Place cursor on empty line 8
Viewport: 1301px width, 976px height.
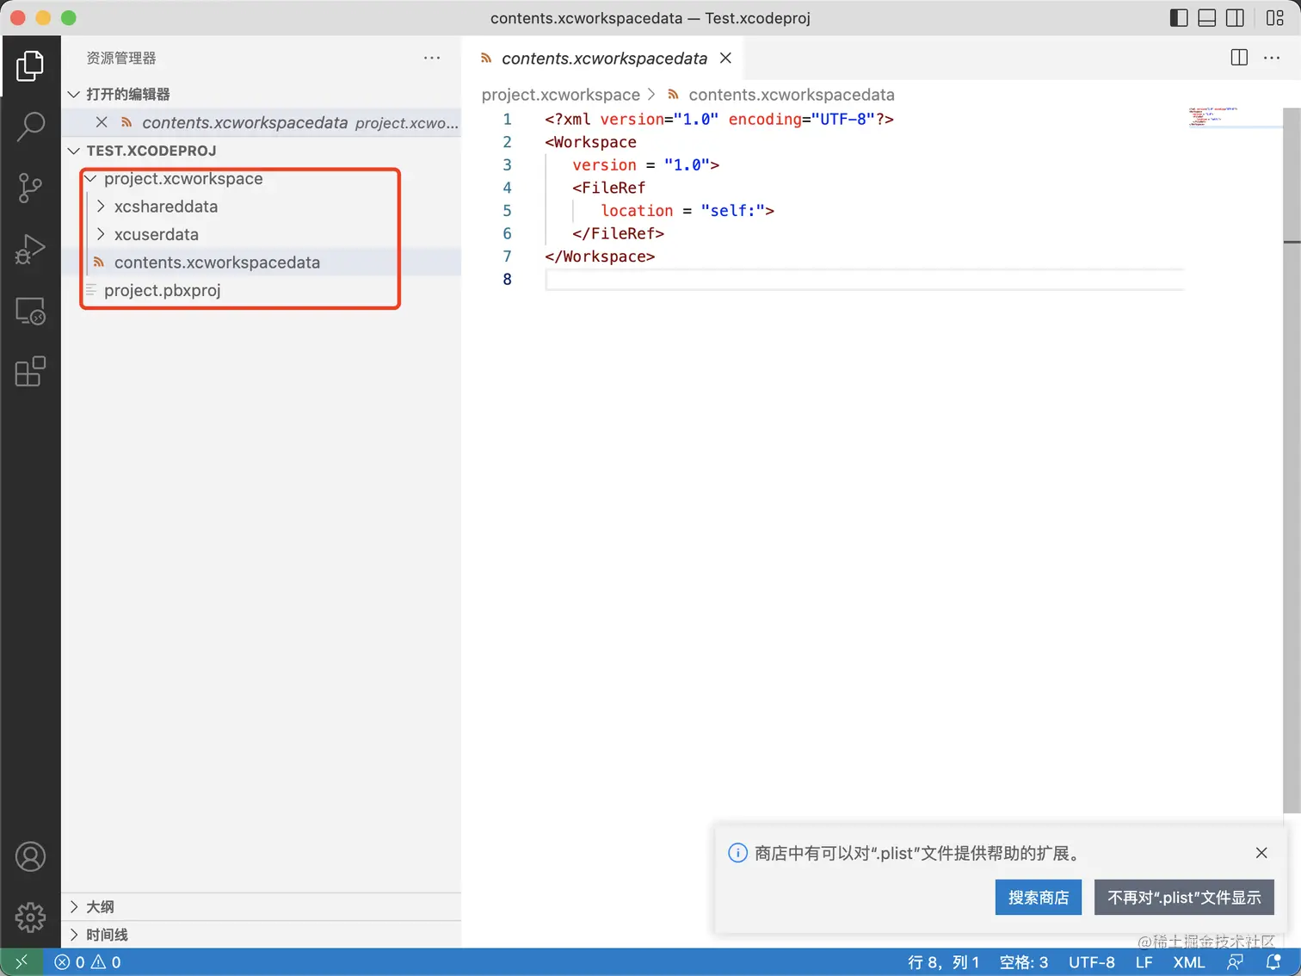(x=864, y=280)
